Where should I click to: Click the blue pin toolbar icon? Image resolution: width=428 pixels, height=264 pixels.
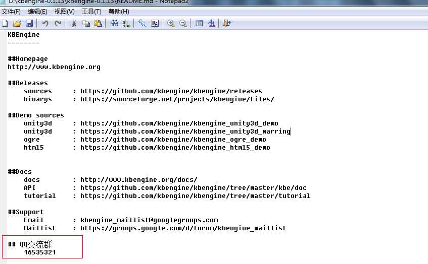click(x=142, y=23)
